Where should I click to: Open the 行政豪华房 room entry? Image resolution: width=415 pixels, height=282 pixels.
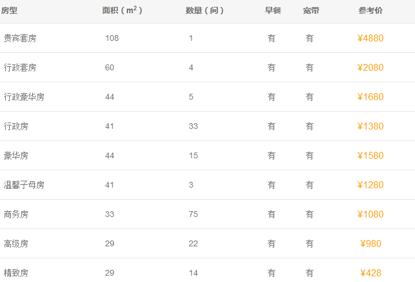24,97
